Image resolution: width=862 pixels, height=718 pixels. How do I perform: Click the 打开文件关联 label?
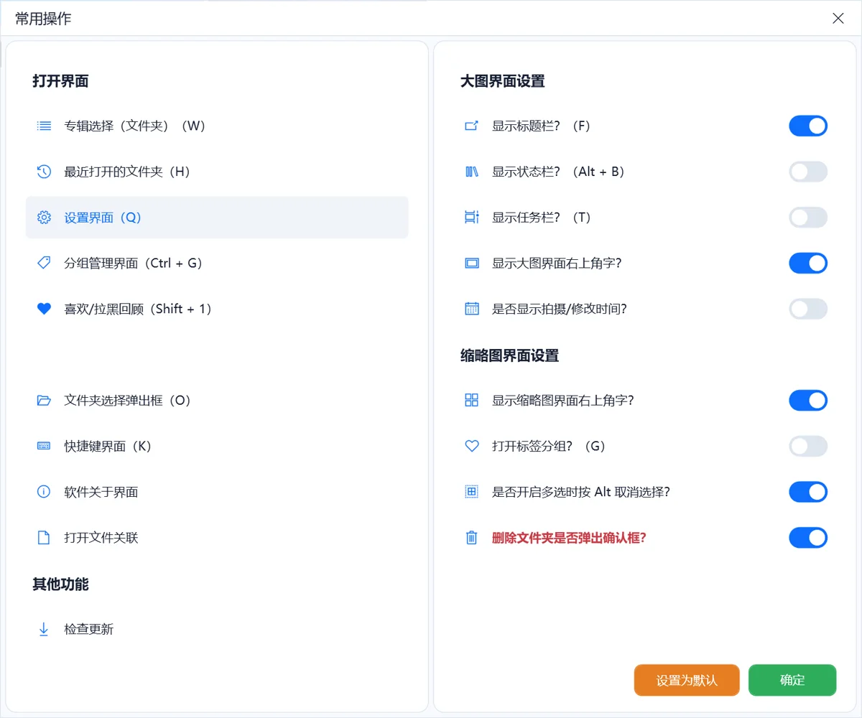point(101,538)
